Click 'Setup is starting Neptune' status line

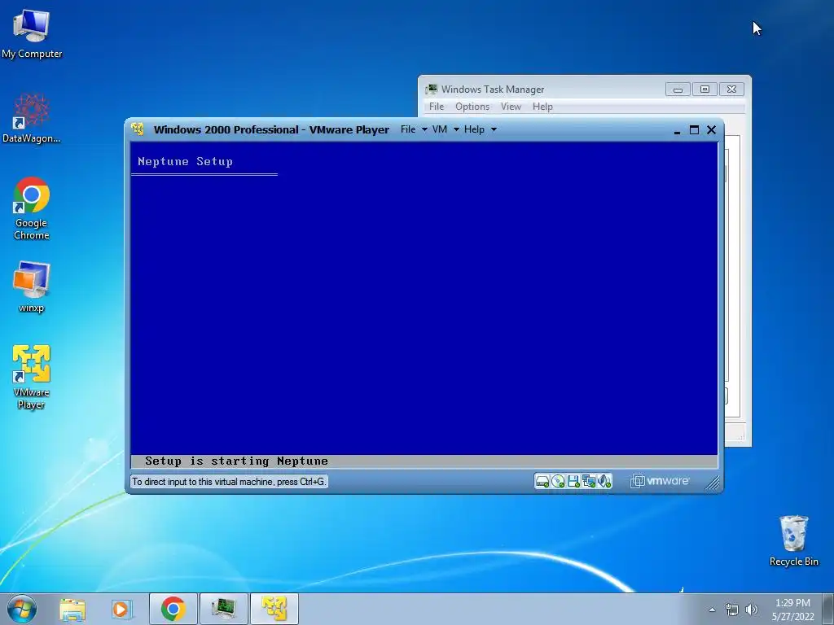[236, 461]
